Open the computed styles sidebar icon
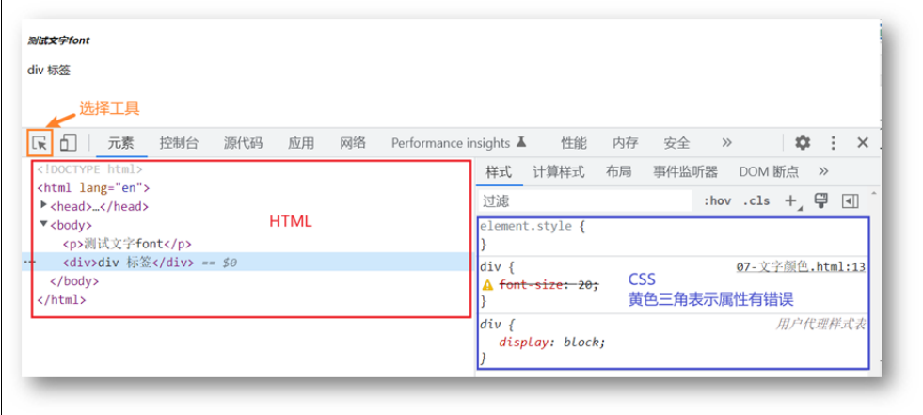923x415 pixels. 850,201
